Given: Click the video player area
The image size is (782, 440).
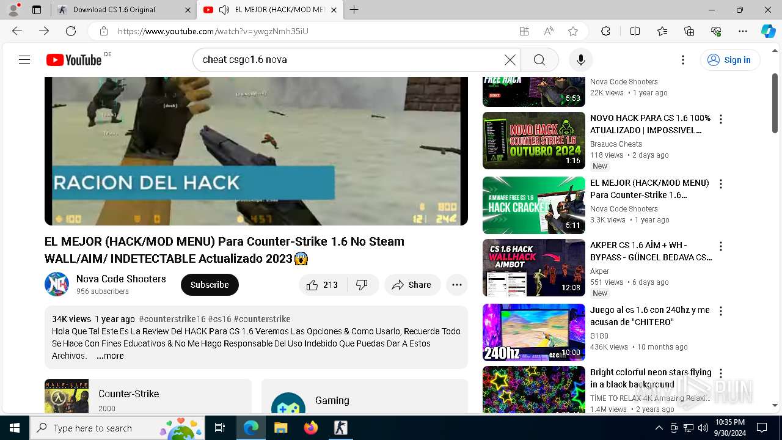Looking at the screenshot, I should [256, 151].
